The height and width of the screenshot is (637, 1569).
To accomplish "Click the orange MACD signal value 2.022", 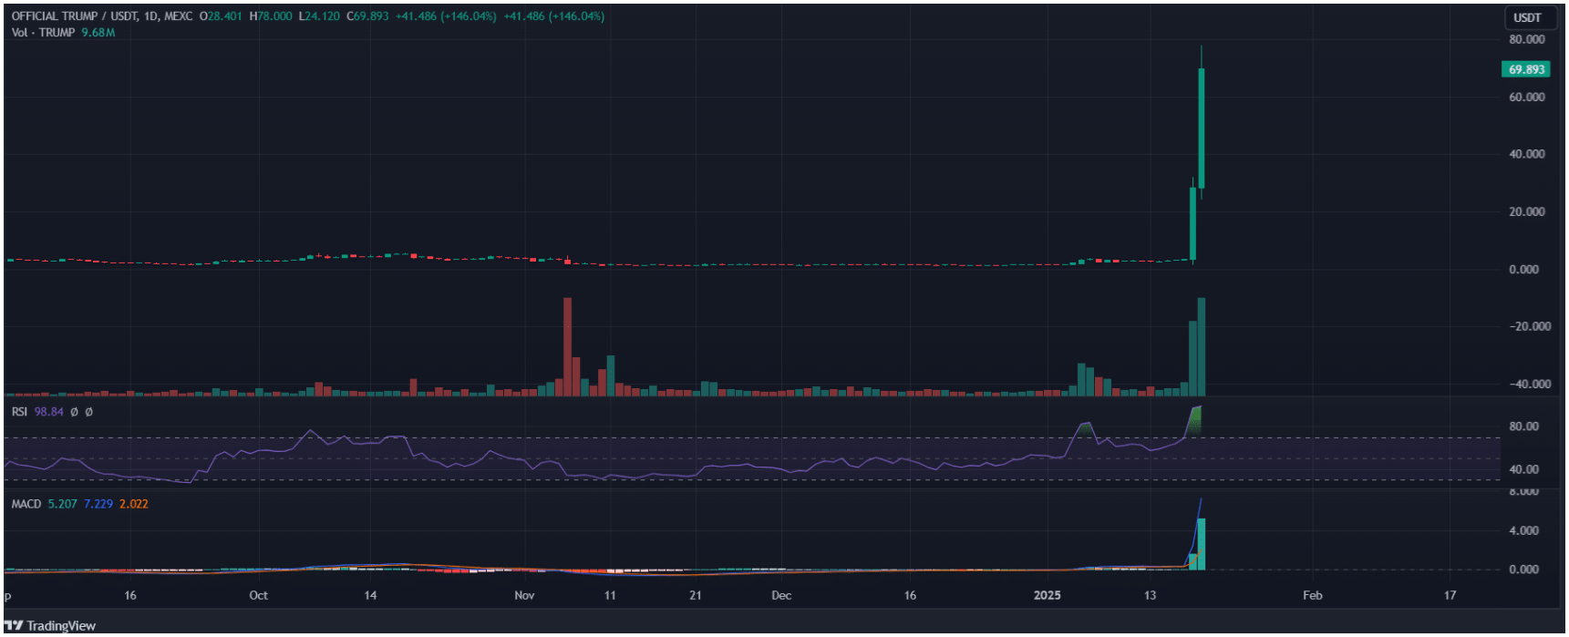I will pos(133,504).
